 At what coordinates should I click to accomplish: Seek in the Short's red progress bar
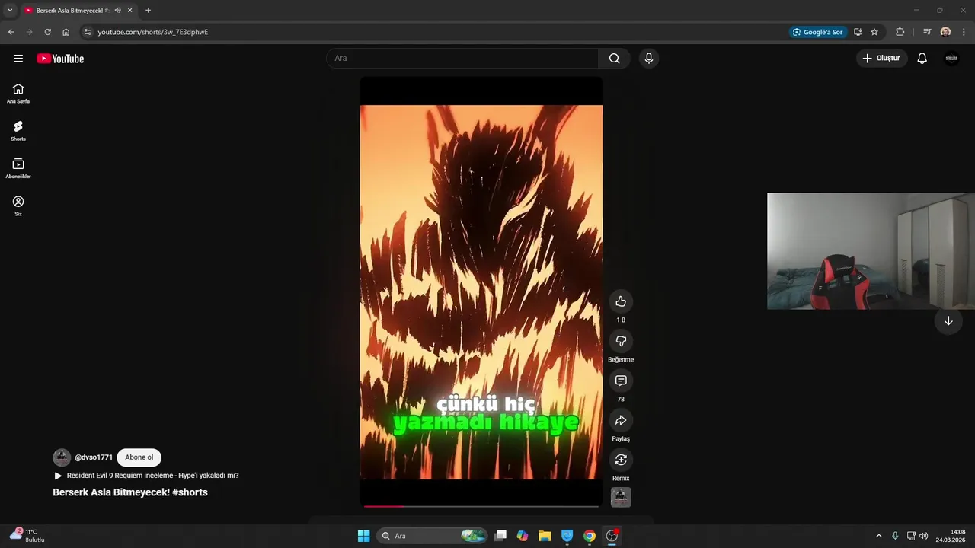pos(481,506)
